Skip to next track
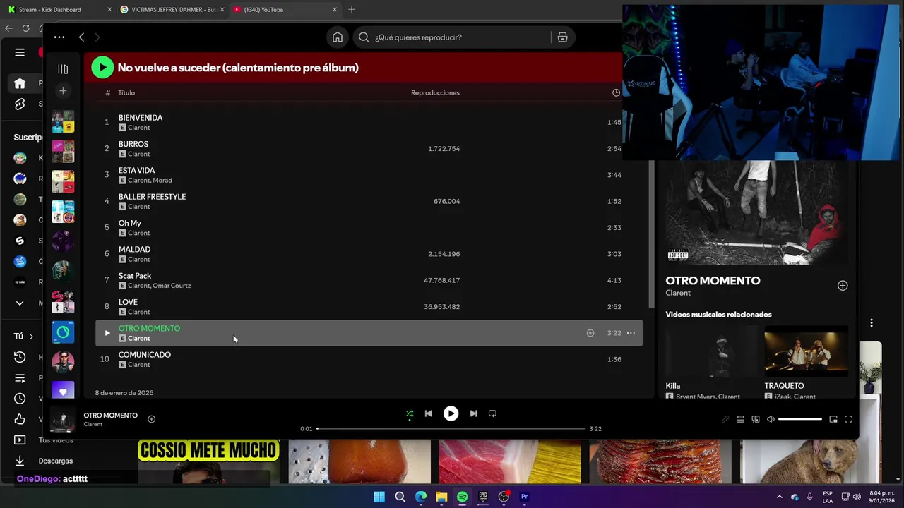 click(x=473, y=413)
